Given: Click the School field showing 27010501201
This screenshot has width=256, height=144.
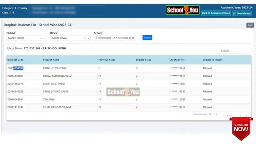Looking at the screenshot, I should [x=114, y=38].
